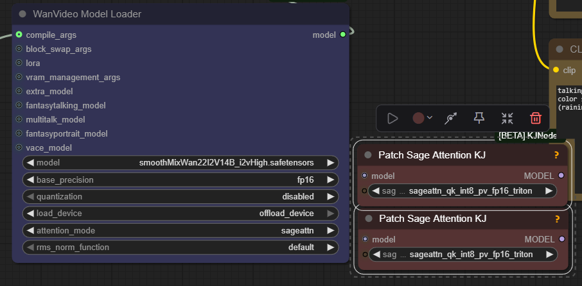
Task: Expand the color dropdown chevron in toolbar
Action: coord(430,118)
